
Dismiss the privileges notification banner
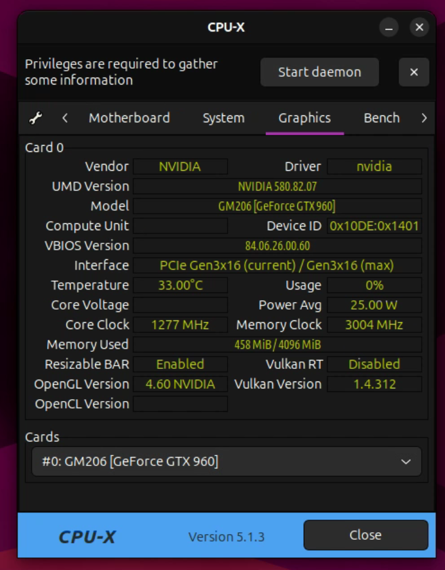click(413, 73)
